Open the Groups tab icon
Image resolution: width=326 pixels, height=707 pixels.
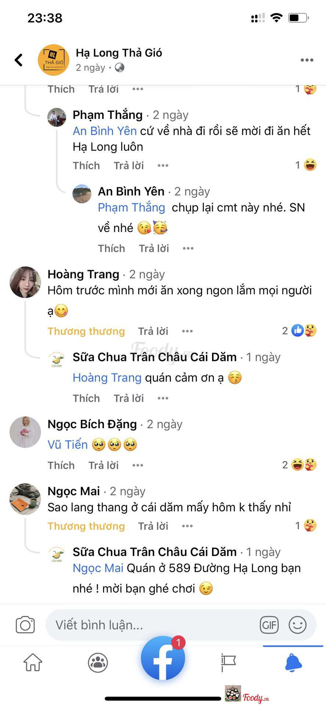point(98,662)
